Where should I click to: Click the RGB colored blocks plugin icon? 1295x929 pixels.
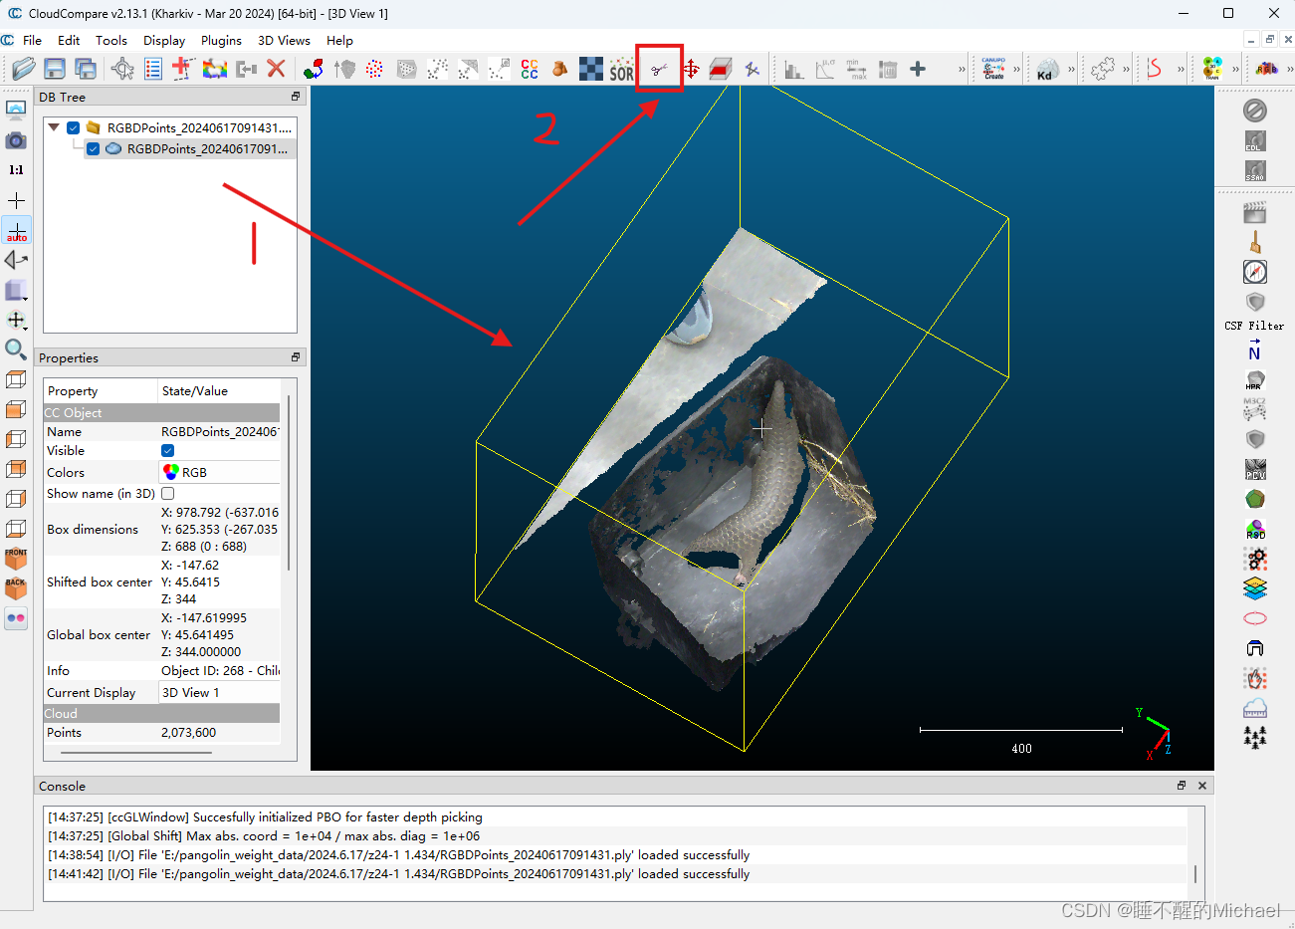click(1266, 69)
